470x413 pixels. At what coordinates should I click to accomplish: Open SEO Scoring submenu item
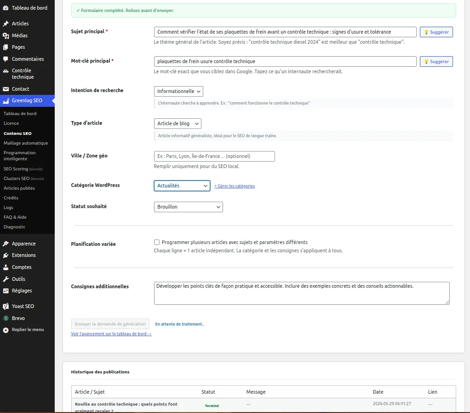23,169
